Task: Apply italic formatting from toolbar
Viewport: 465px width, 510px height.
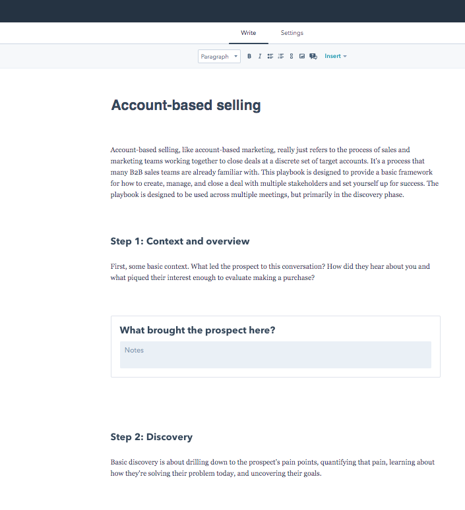Action: [260, 57]
